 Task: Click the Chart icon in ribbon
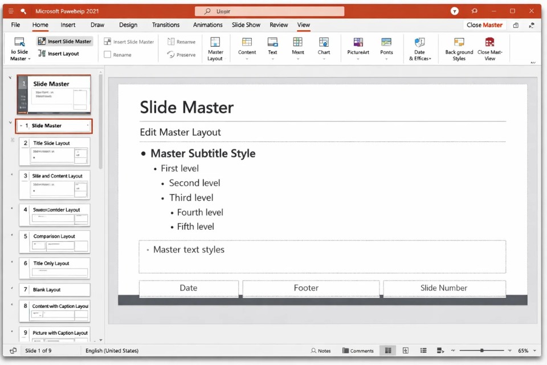pyautogui.click(x=324, y=42)
